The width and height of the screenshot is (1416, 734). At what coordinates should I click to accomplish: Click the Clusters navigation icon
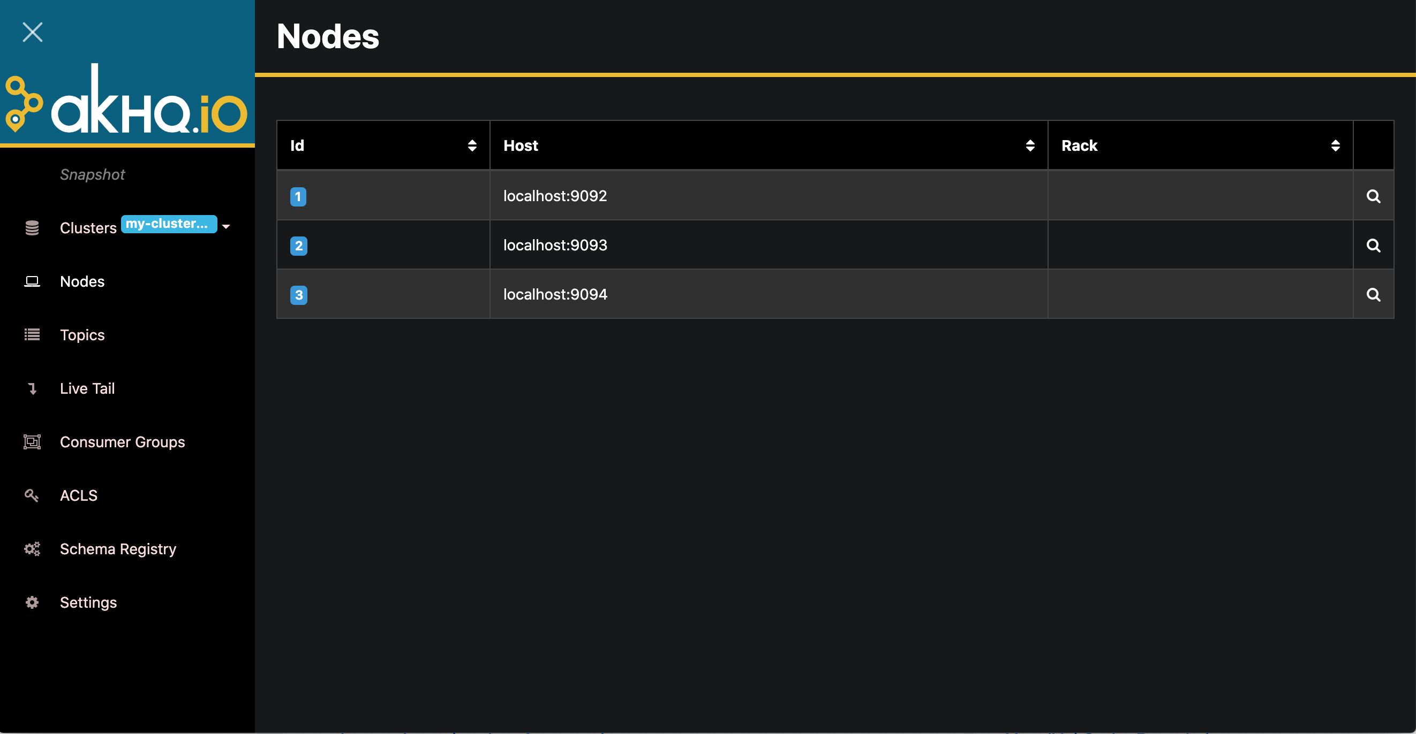click(30, 224)
